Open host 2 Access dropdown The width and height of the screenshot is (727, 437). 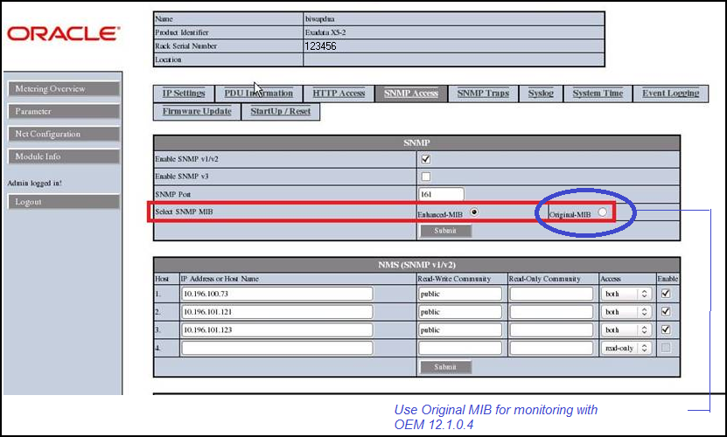click(626, 312)
